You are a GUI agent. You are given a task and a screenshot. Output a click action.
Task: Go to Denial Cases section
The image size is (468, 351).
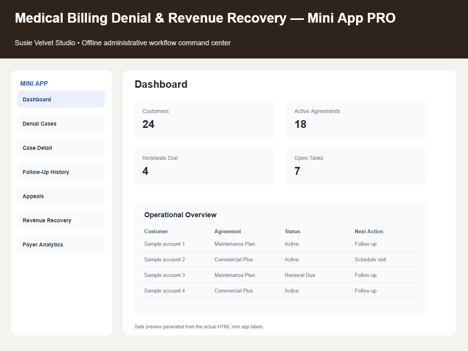pos(61,123)
